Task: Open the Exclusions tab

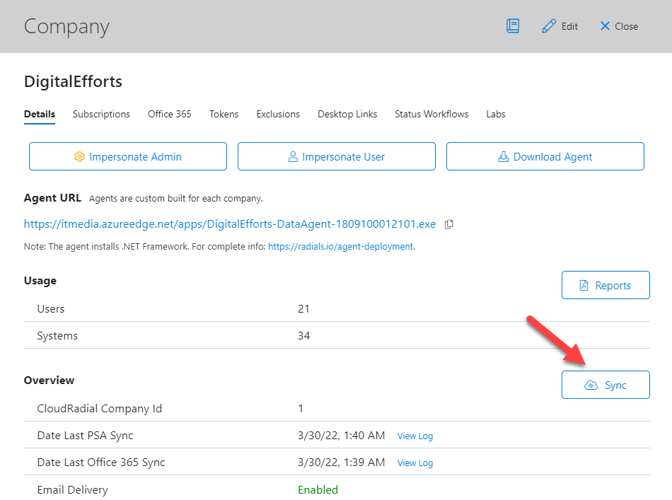Action: tap(278, 114)
